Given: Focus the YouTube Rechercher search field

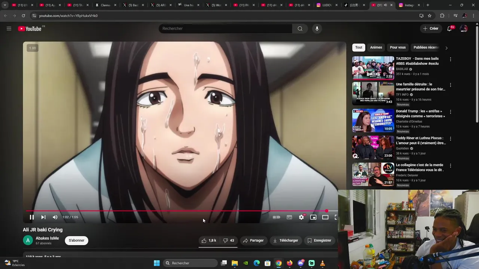Looking at the screenshot, I should click(x=225, y=28).
